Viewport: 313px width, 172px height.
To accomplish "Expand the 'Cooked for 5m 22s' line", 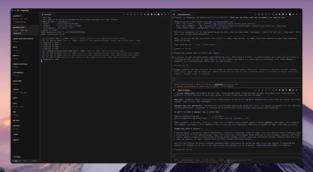I will pos(182,48).
